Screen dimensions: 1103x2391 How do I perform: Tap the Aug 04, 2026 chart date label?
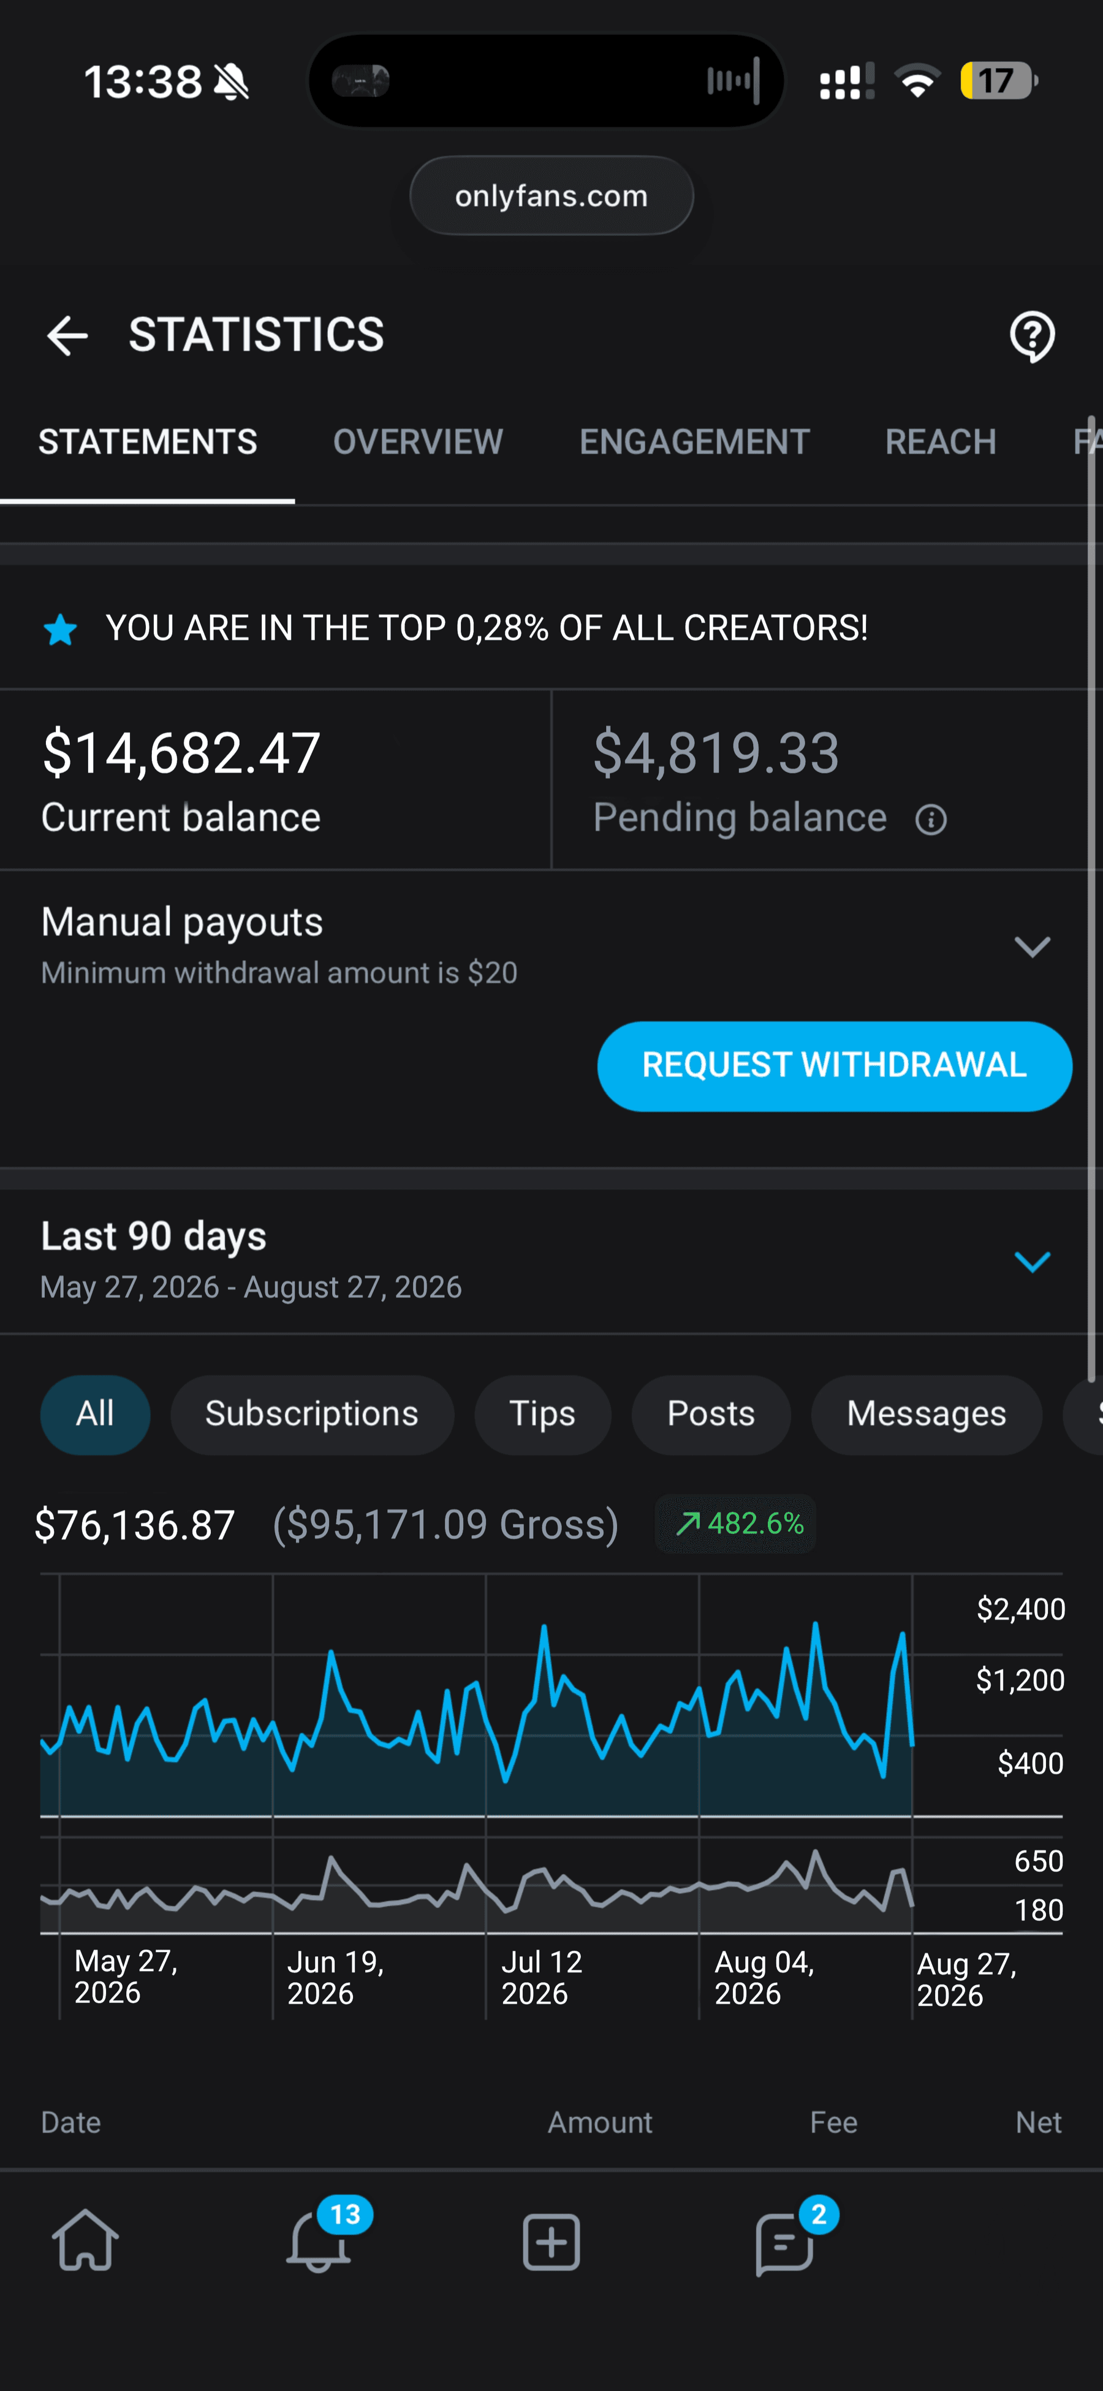pos(764,1977)
